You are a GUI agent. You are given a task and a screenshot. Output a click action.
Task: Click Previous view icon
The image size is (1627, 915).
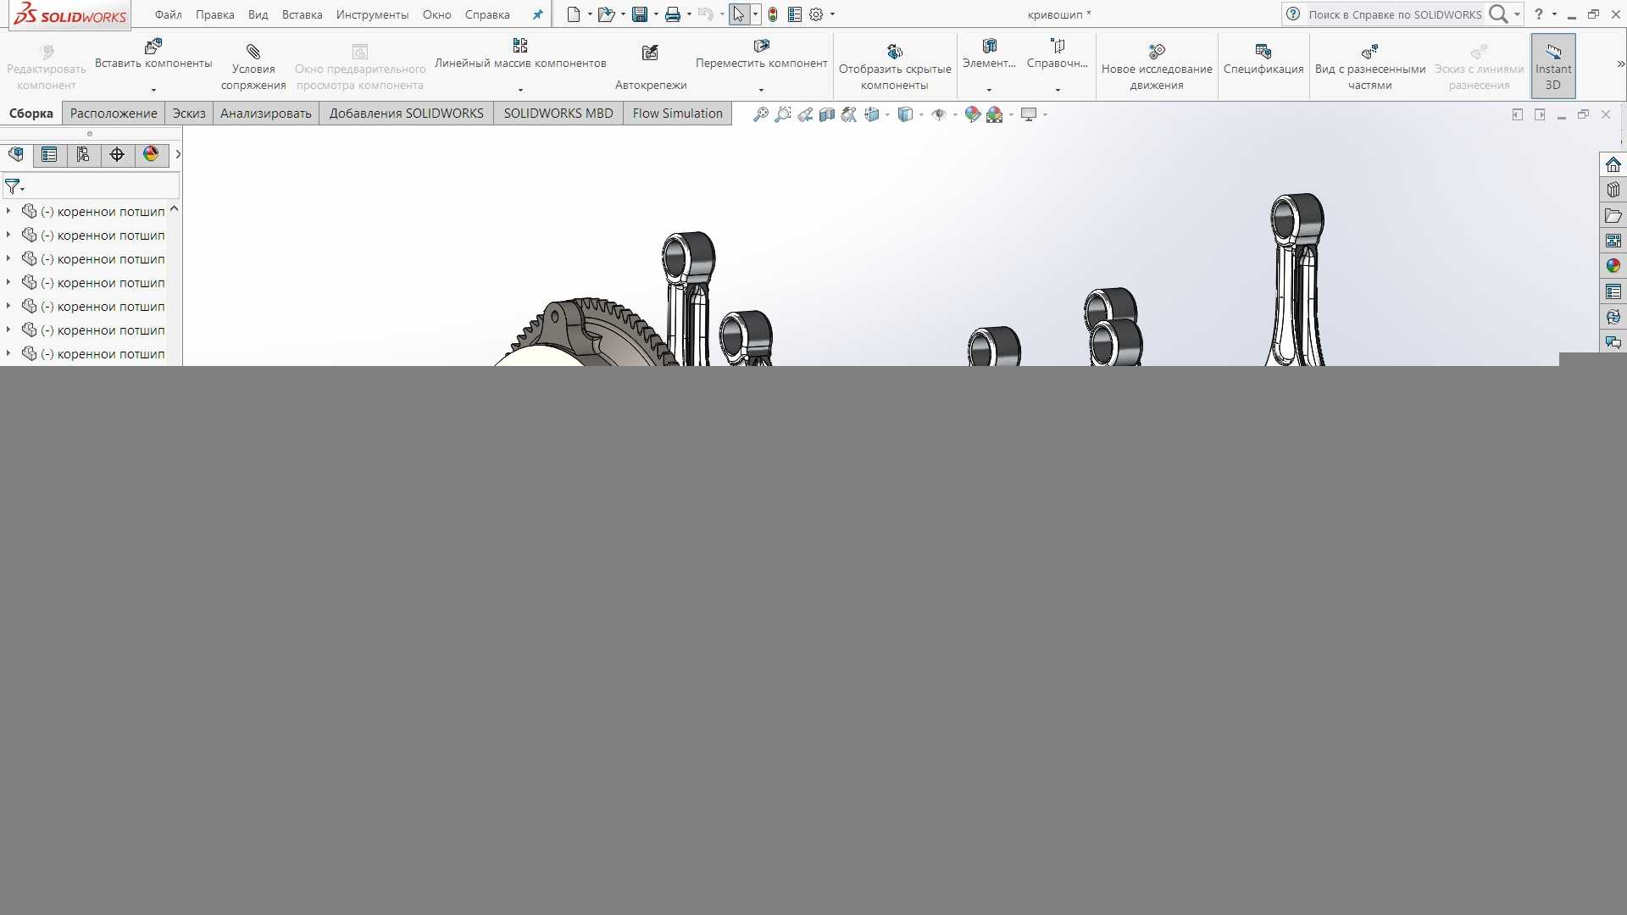tap(805, 114)
